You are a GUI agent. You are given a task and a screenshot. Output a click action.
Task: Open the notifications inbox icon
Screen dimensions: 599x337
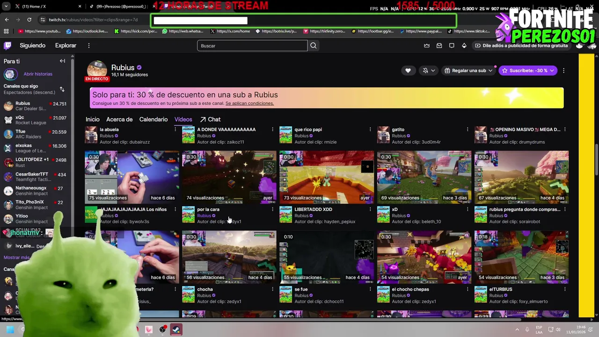click(439, 45)
